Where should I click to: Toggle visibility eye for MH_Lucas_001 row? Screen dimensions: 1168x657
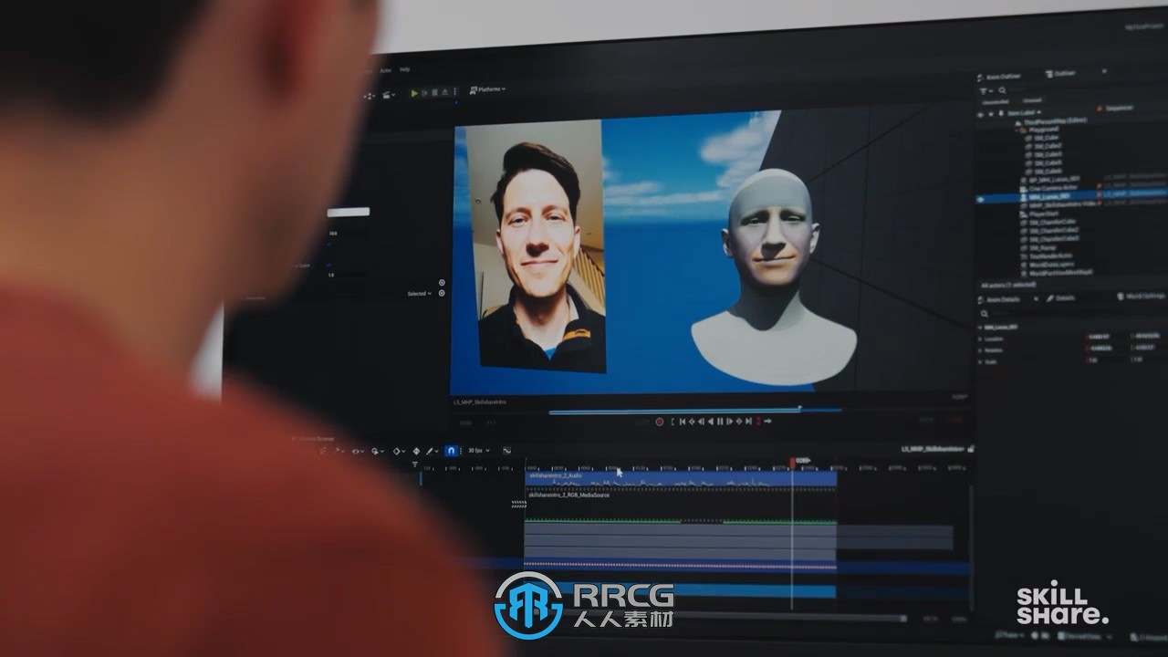[980, 199]
